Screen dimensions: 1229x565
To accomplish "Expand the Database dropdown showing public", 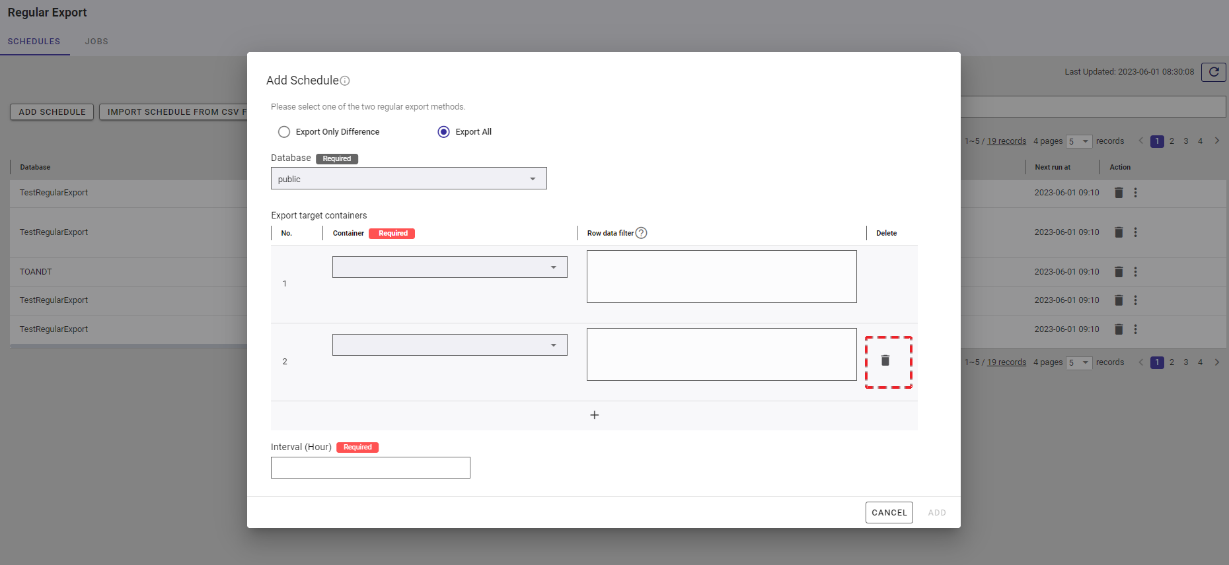I will click(408, 179).
